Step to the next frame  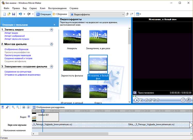pos(154,100)
